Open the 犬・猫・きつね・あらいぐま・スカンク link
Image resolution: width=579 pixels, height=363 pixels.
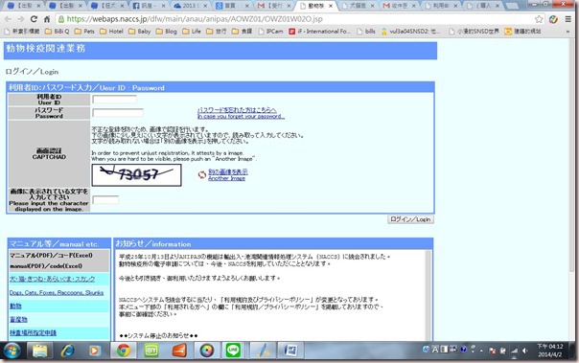(x=53, y=279)
